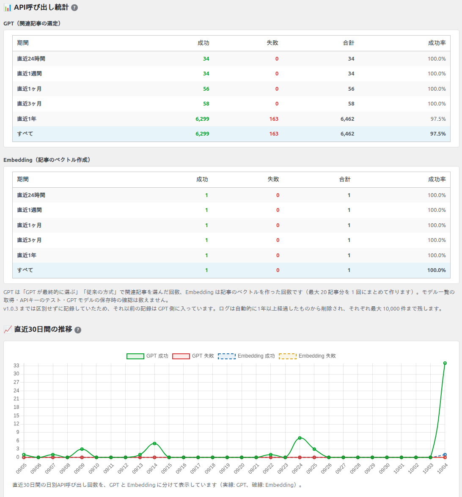Viewport: 462px width, 497px height.
Task: Click 56 success value in GPT 直近1ヶ月 row
Action: pyautogui.click(x=206, y=89)
